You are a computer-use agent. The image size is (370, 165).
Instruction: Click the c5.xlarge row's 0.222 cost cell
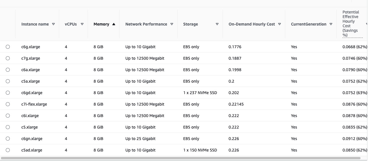click(x=234, y=127)
